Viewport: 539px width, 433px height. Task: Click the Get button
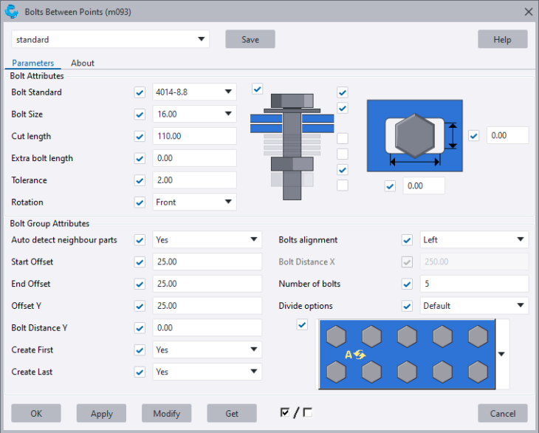[x=232, y=413]
